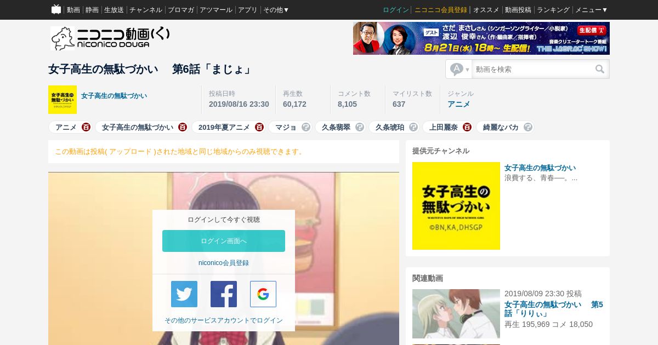Go to 動画 in top navigation

(73, 10)
